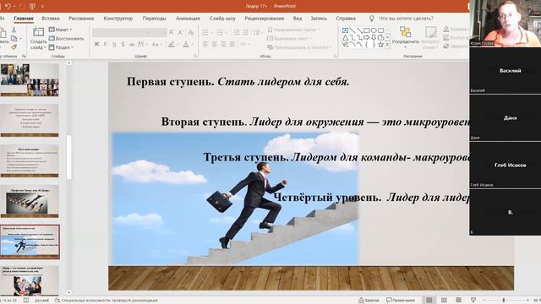The width and height of the screenshot is (541, 304).
Task: Click the Создать слайд icon
Action: 38,32
